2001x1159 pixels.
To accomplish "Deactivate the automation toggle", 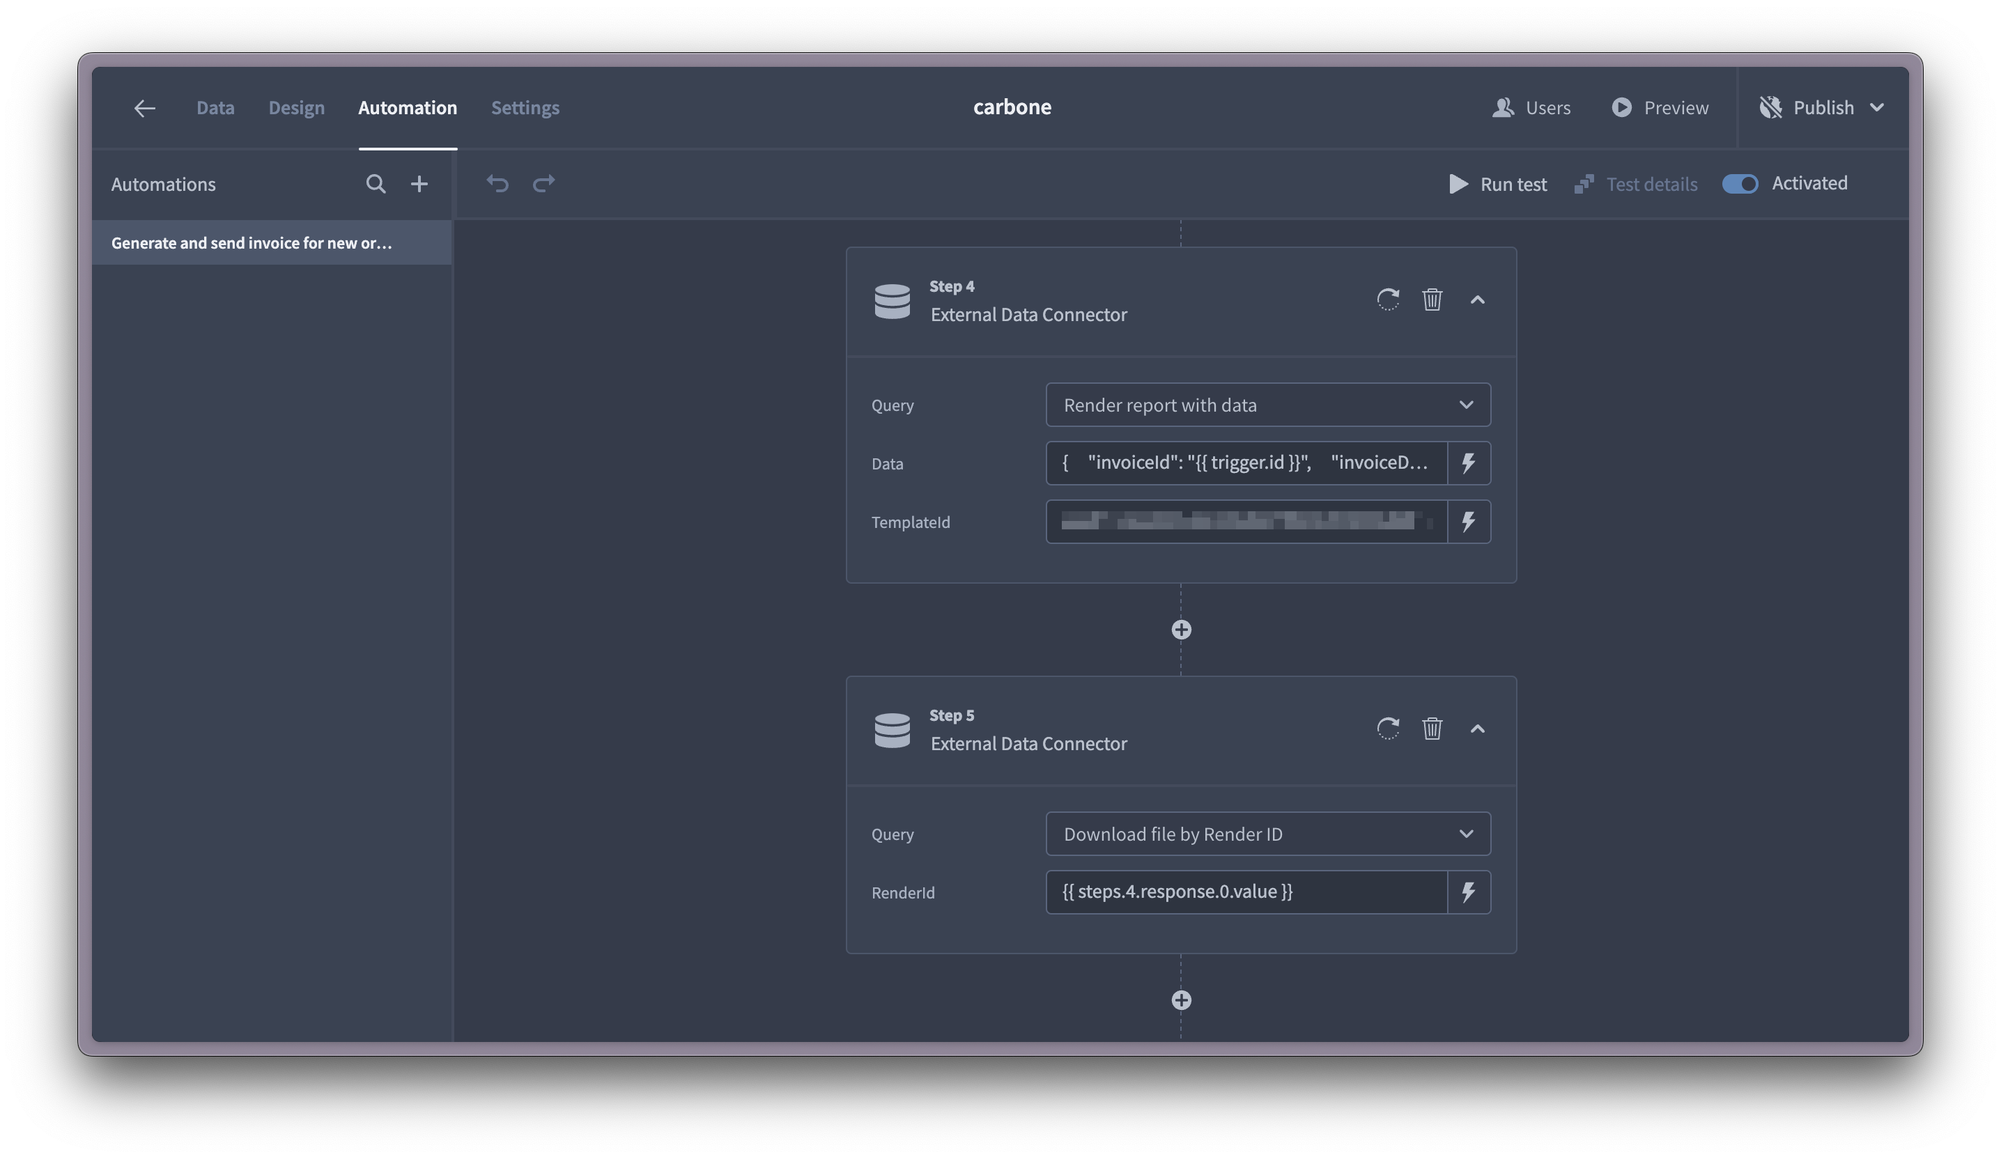I will point(1740,183).
